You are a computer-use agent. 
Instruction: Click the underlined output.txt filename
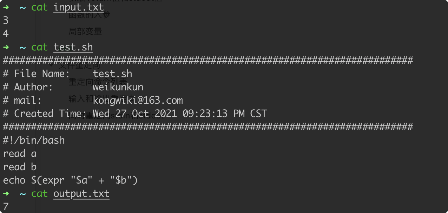pyautogui.click(x=81, y=194)
